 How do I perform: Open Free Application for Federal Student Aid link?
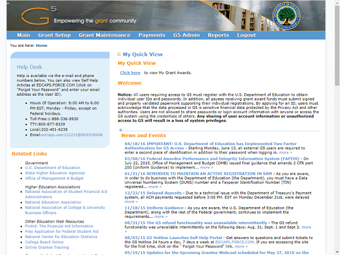click(62, 232)
